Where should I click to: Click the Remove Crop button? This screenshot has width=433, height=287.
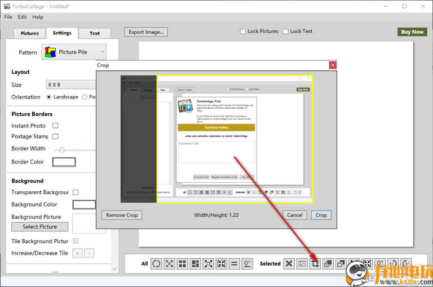point(122,215)
